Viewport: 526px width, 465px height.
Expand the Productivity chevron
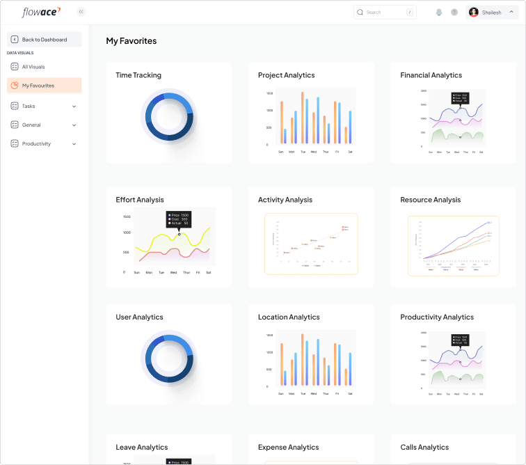pos(74,144)
